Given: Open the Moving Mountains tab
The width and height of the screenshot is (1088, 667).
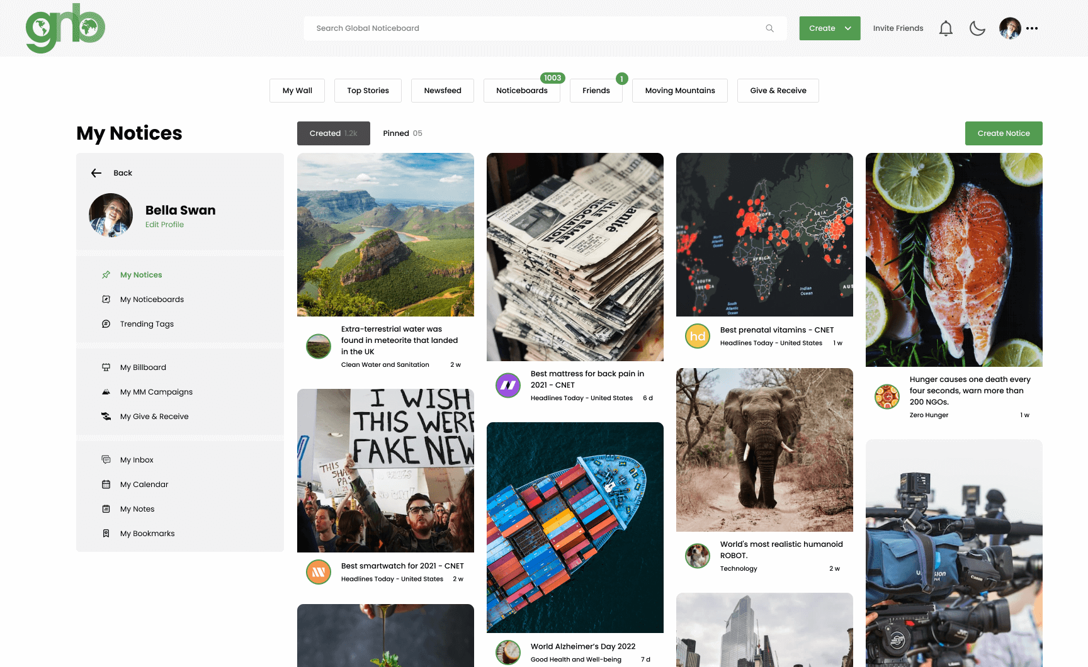Looking at the screenshot, I should click(x=679, y=91).
